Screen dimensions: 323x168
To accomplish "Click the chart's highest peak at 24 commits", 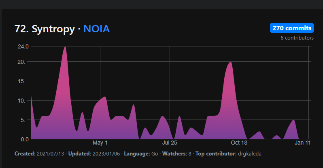I will click(x=65, y=47).
